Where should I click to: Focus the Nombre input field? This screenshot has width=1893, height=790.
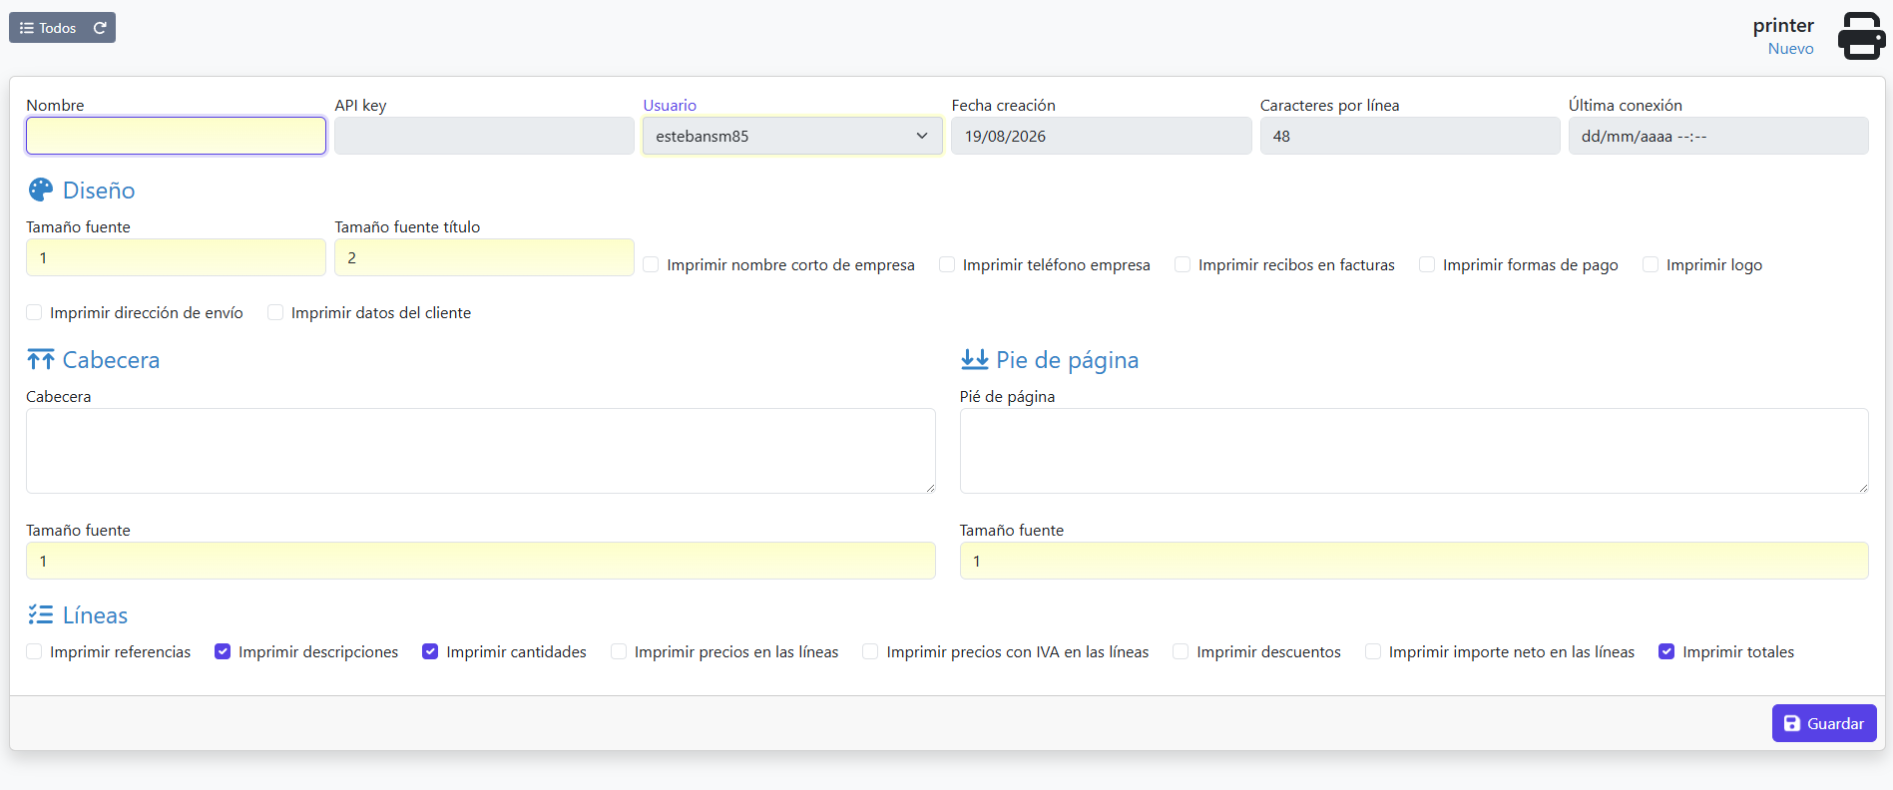click(x=176, y=136)
